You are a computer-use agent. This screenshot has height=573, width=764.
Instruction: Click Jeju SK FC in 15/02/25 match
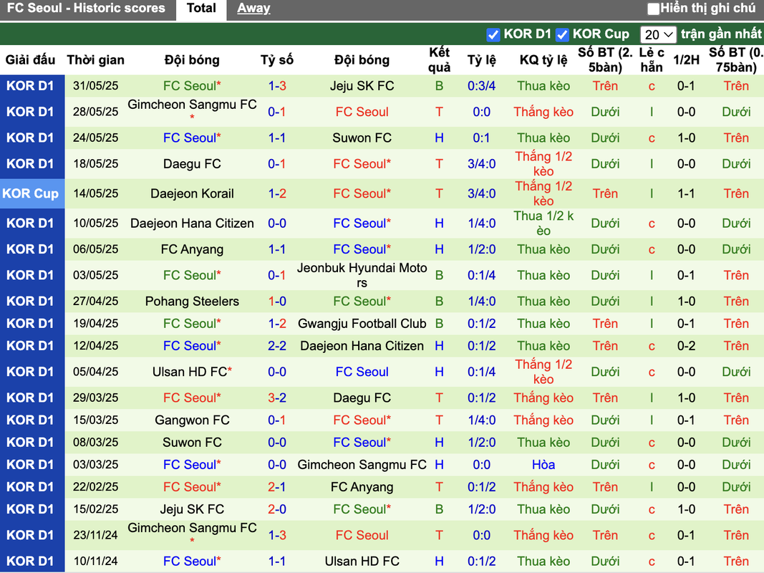click(192, 510)
